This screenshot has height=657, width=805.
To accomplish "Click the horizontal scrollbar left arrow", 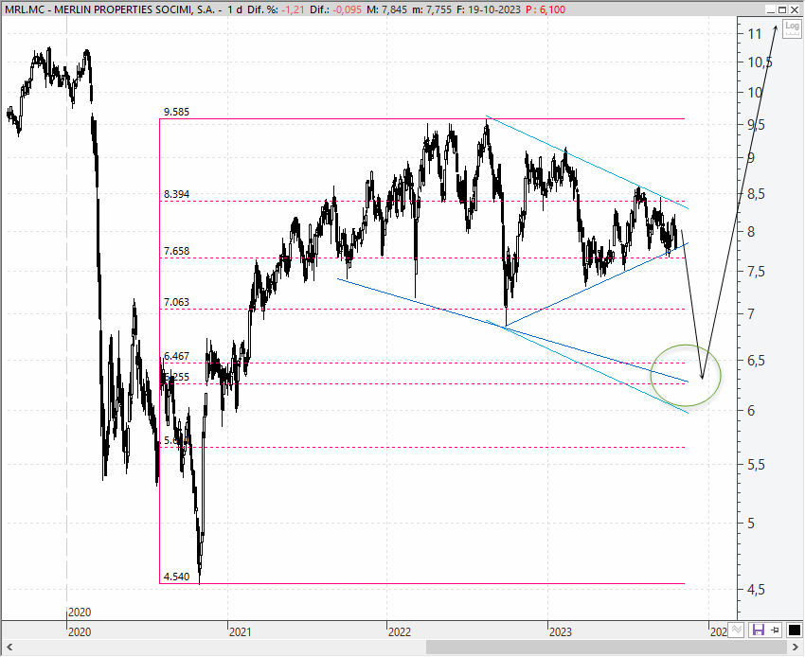I will point(9,647).
